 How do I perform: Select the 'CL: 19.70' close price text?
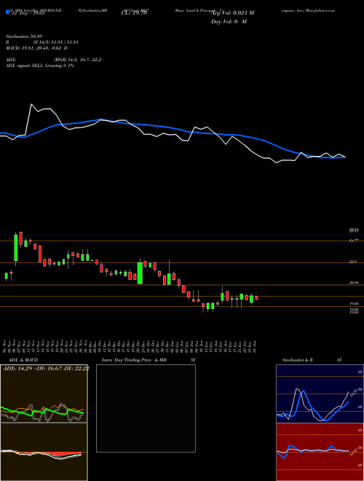coord(135,13)
